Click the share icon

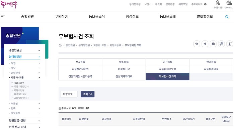[205, 44]
